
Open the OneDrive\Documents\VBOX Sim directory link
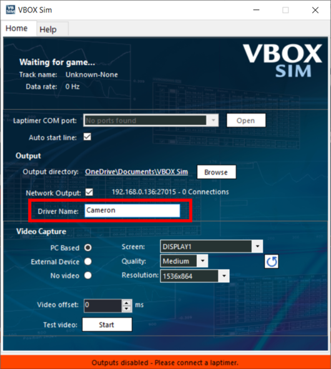point(137,172)
